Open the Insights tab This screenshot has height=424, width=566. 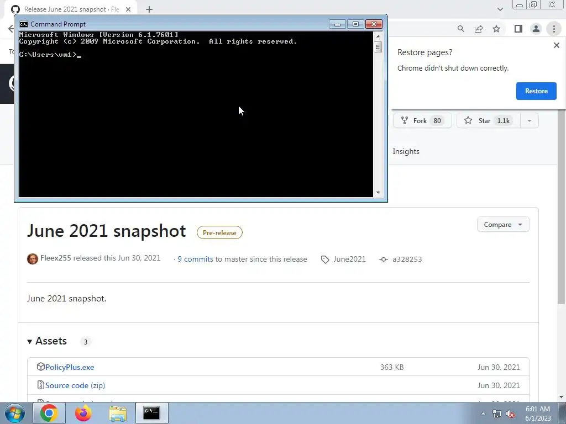tap(406, 151)
